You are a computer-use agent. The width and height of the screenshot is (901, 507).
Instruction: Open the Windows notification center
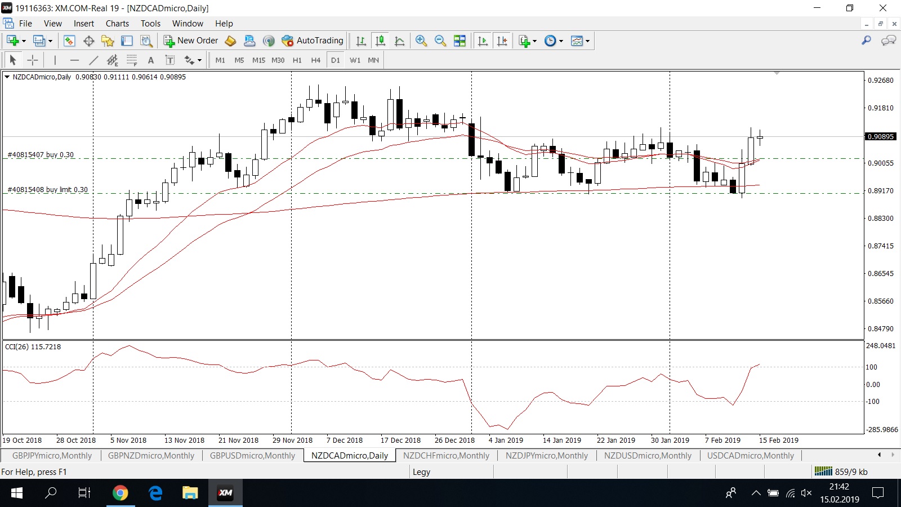(878, 493)
